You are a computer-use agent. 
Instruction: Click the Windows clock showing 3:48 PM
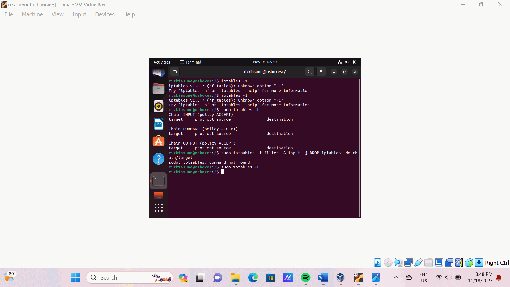tap(480, 277)
